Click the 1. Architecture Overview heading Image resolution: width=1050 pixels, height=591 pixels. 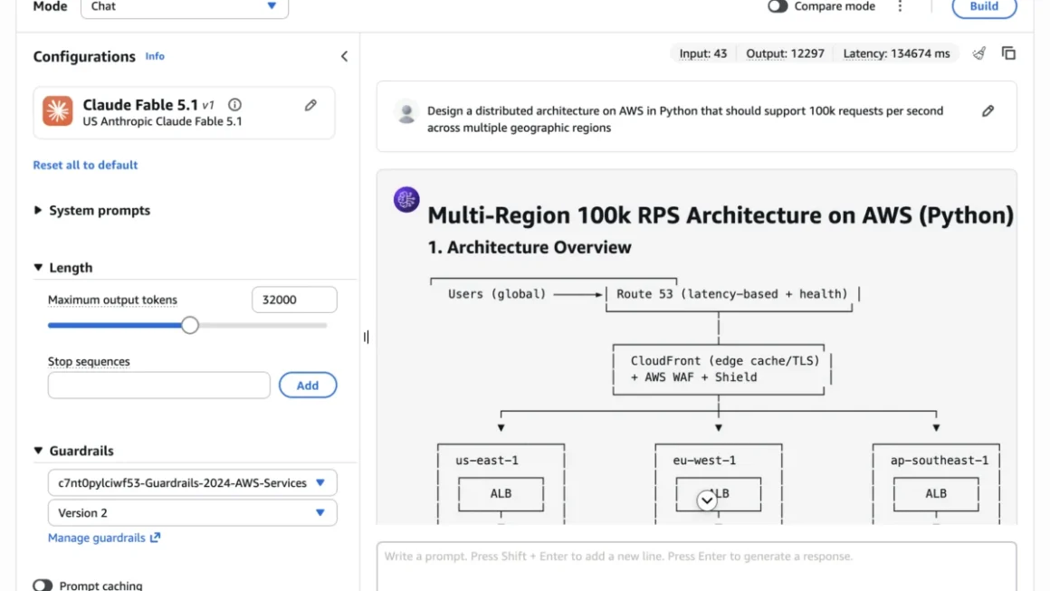tap(529, 248)
